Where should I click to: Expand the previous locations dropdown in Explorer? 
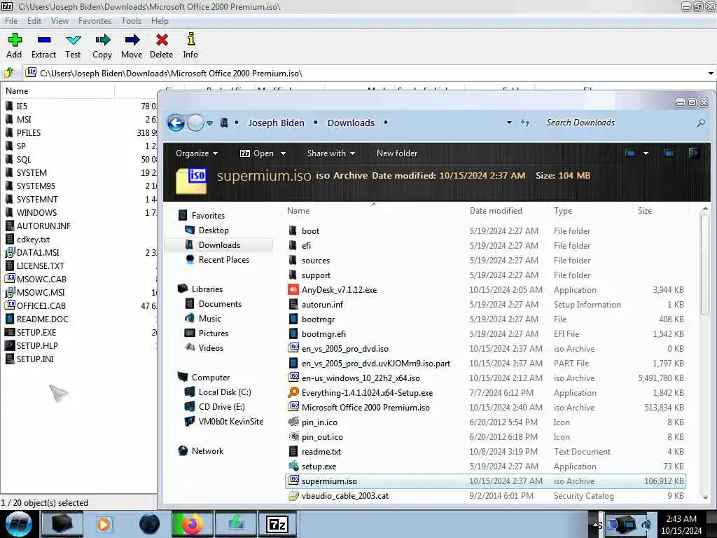(x=509, y=123)
